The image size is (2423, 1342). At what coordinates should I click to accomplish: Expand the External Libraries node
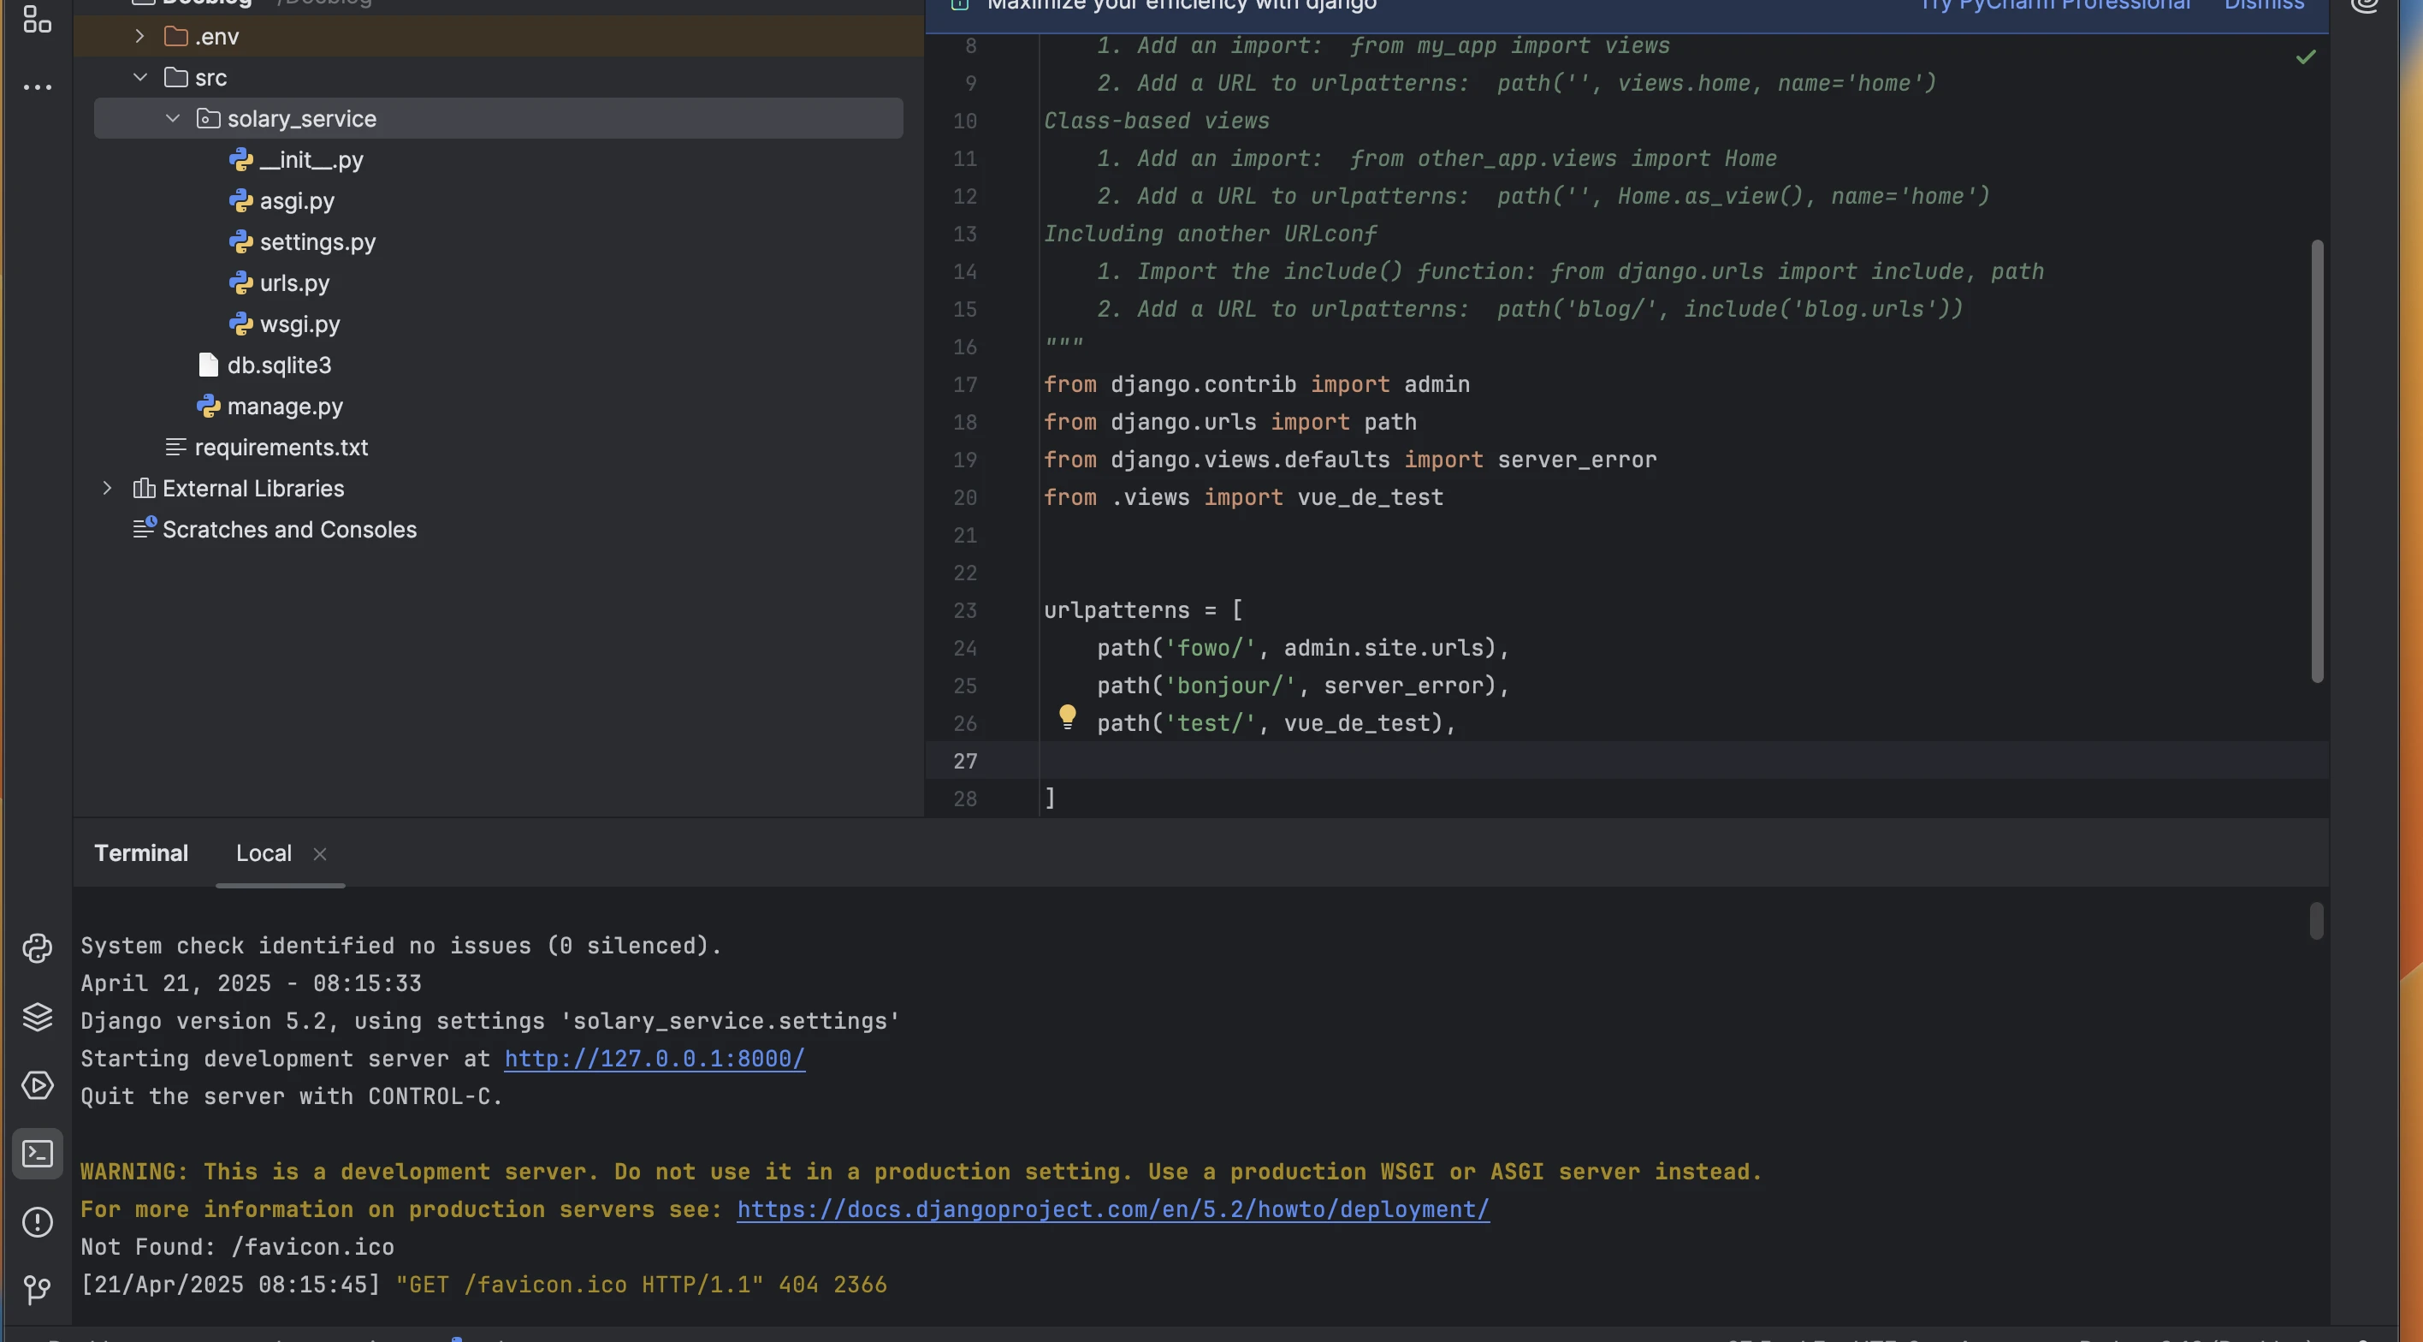(107, 489)
